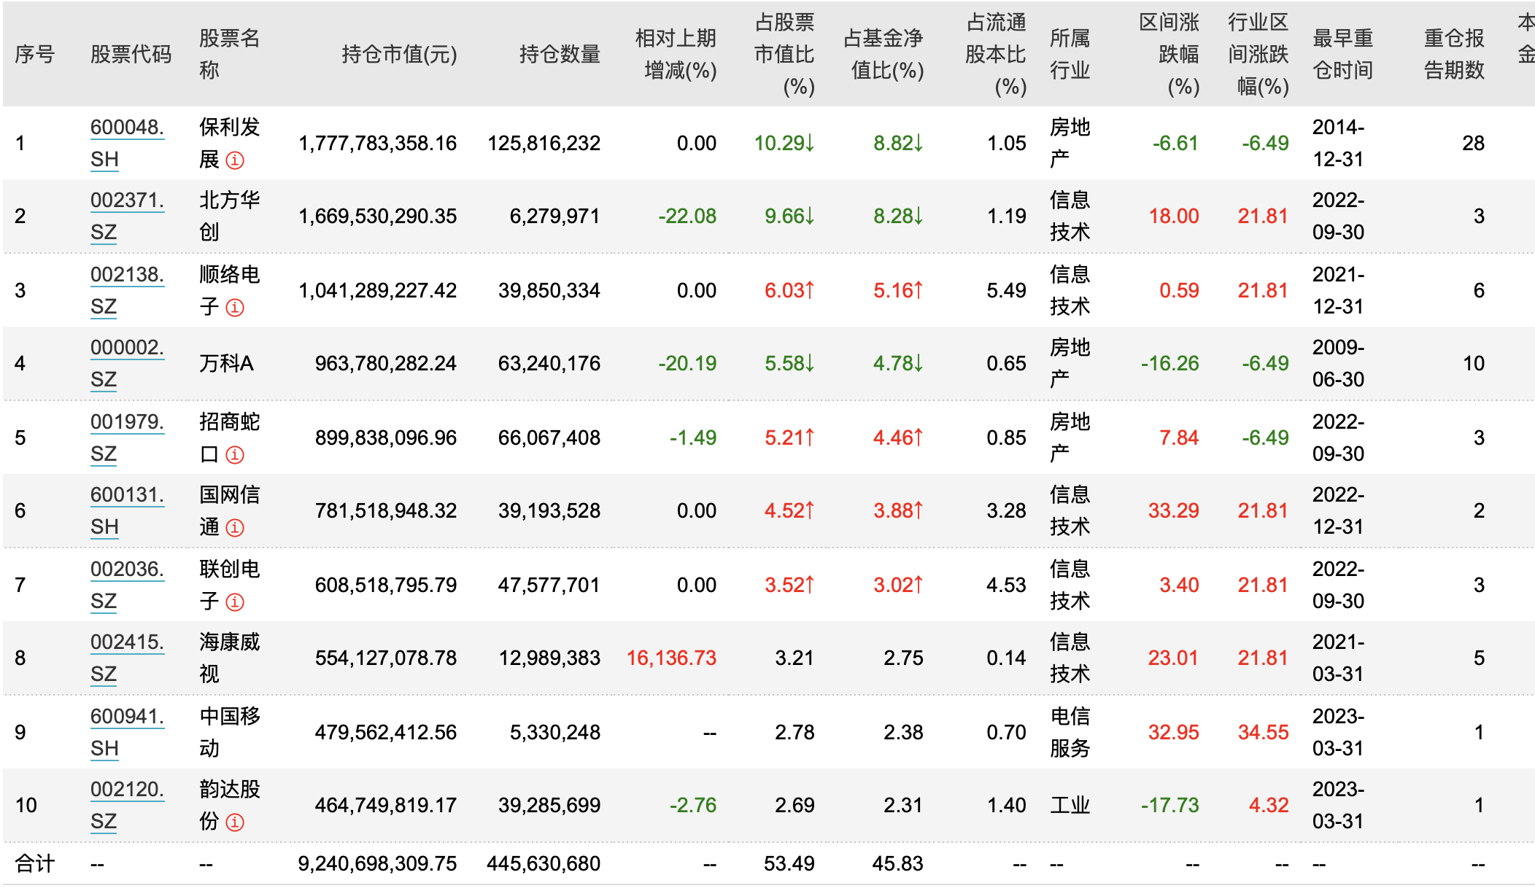This screenshot has width=1535, height=891.
Task: Click holding value 1,041,289,227.42
Action: (x=378, y=290)
